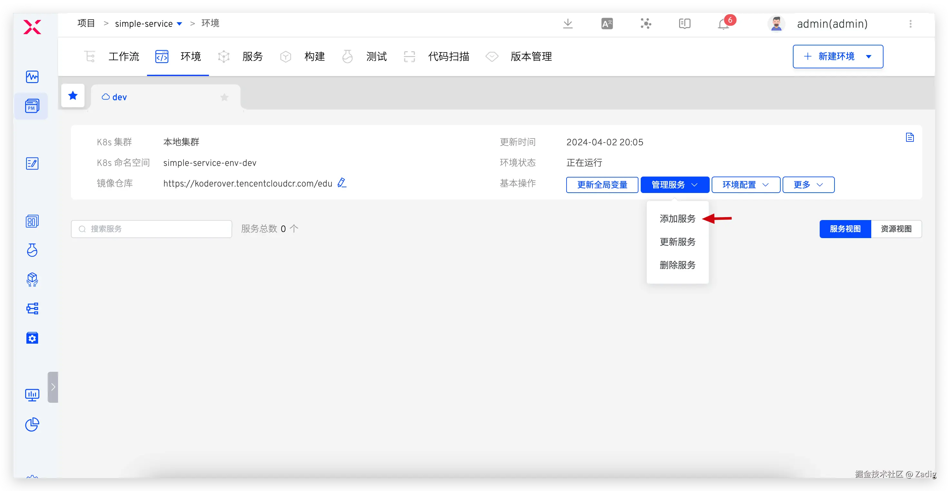Toggle the favorite star on dev tab
This screenshot has height=491, width=948.
[x=224, y=98]
